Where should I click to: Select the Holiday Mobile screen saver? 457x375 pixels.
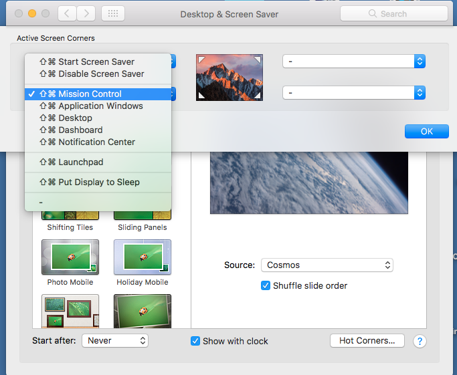pos(142,257)
